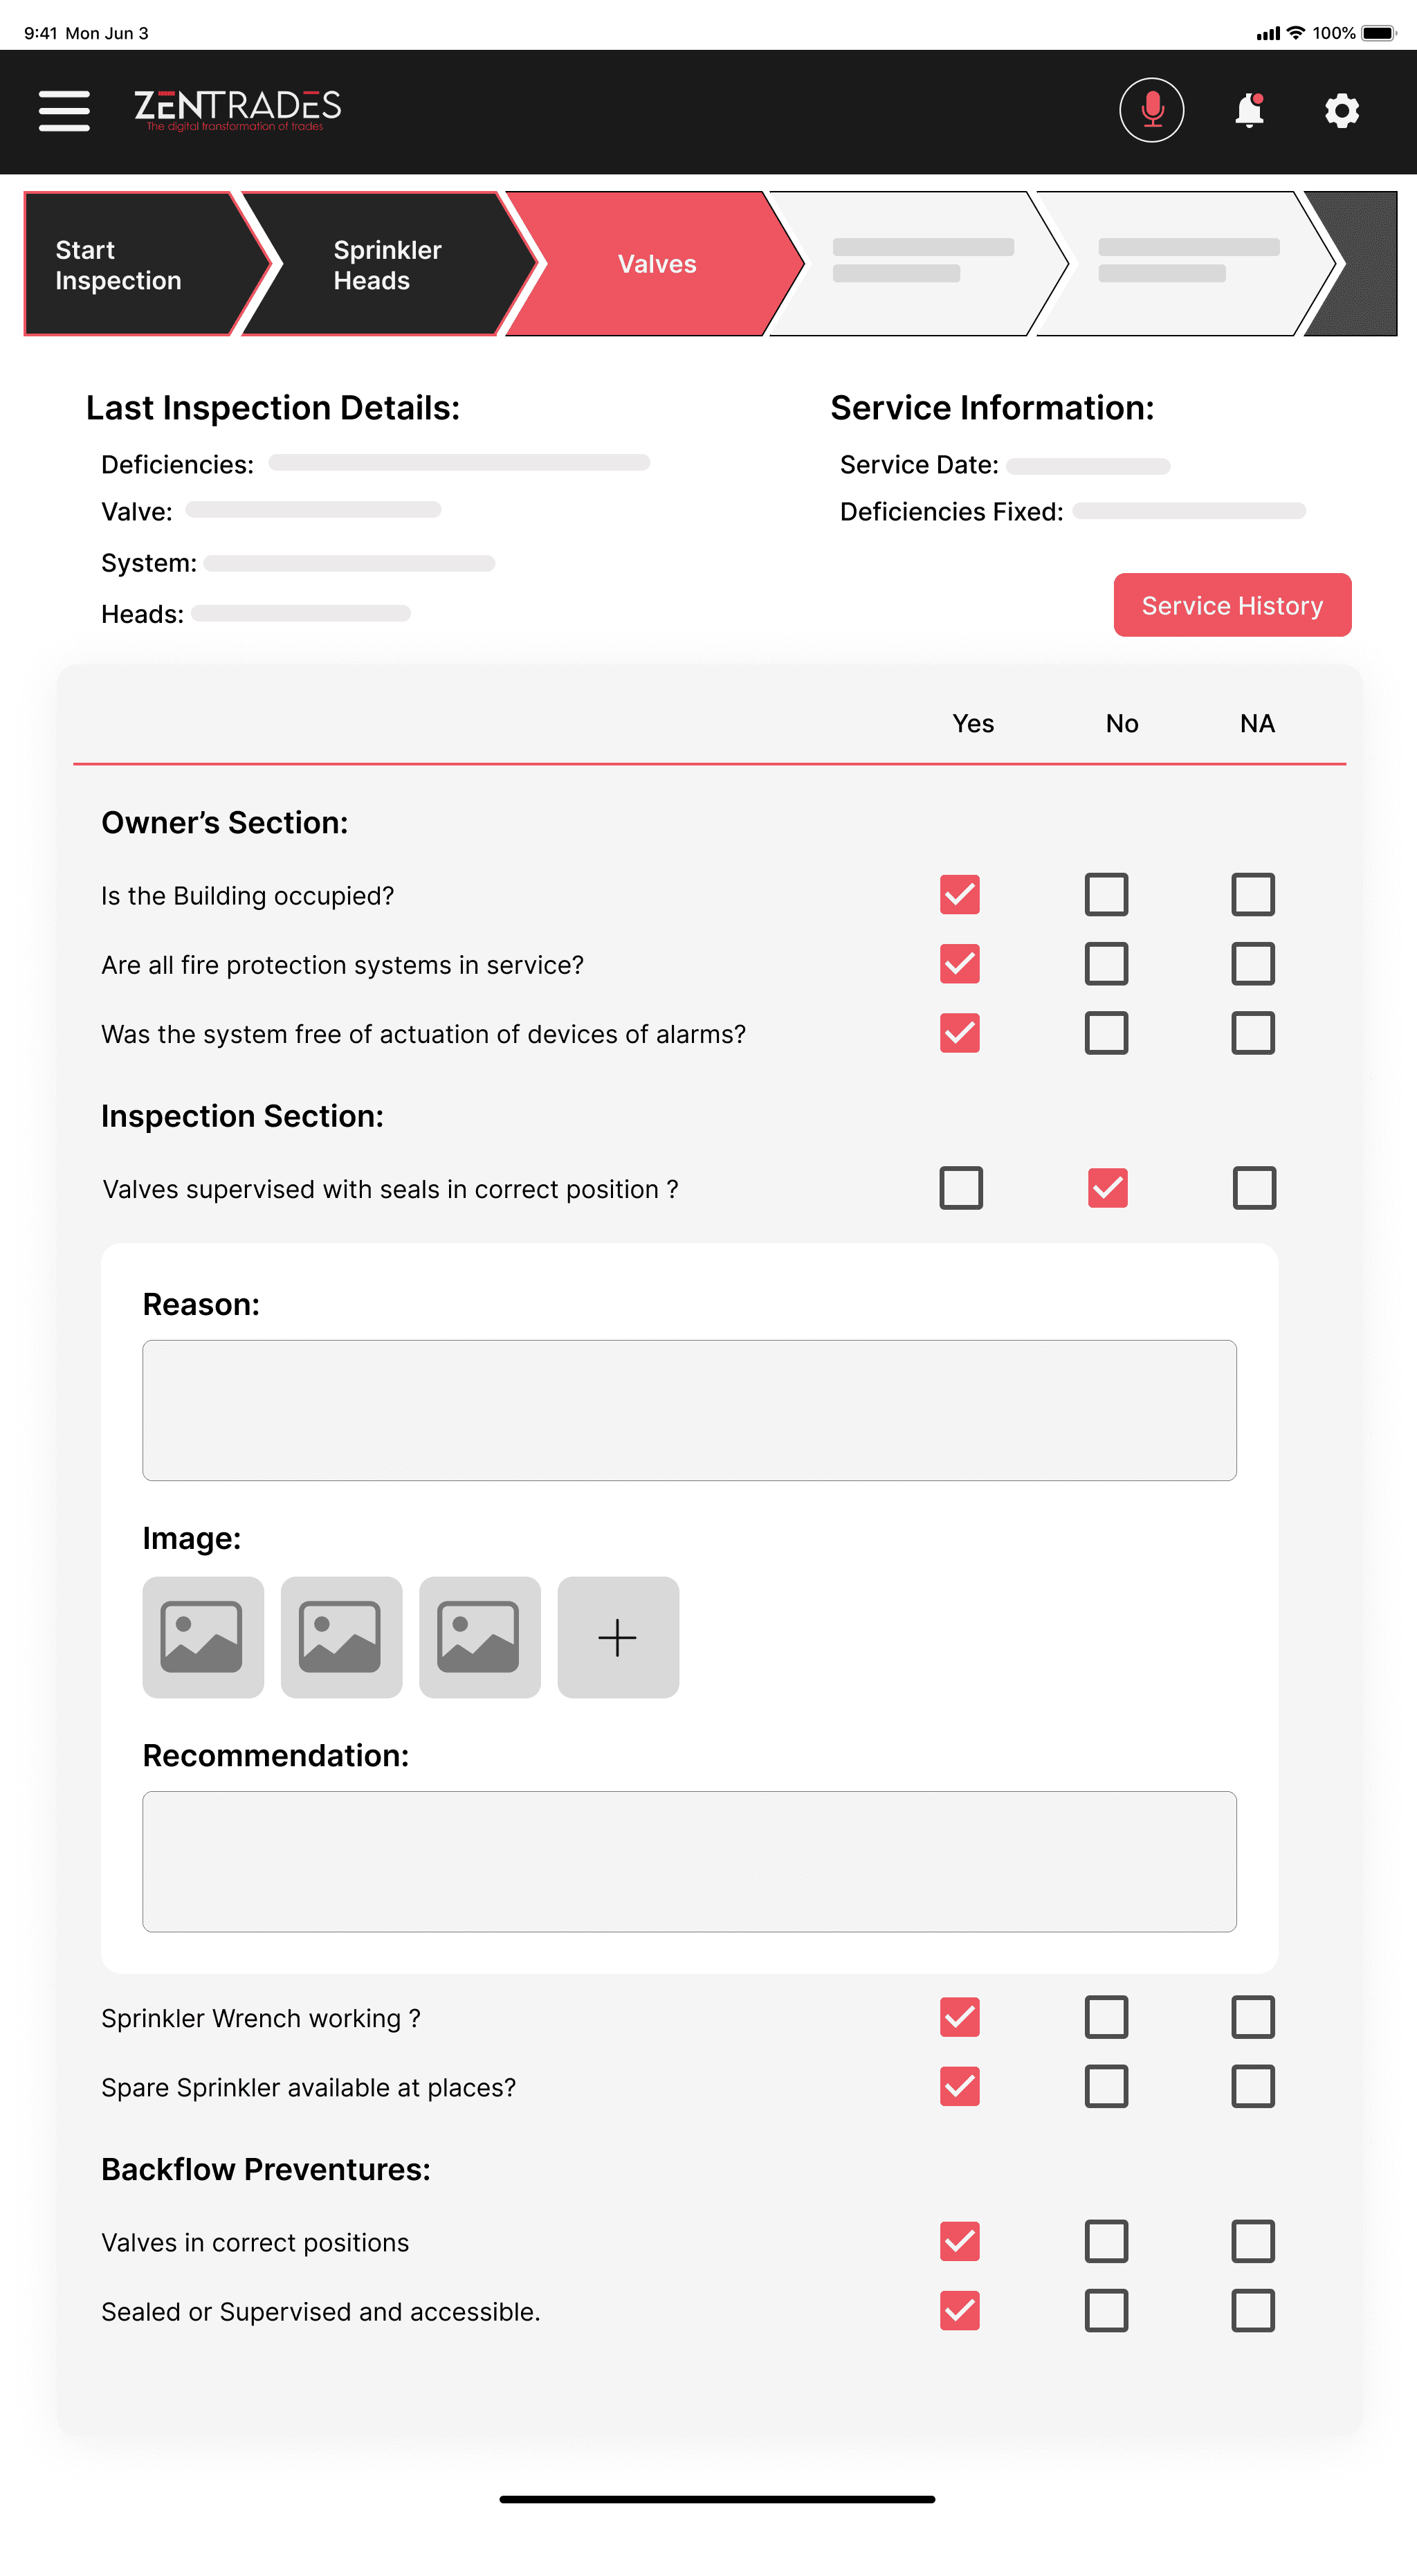Open the settings gear icon
1417x2576 pixels.
pos(1341,110)
